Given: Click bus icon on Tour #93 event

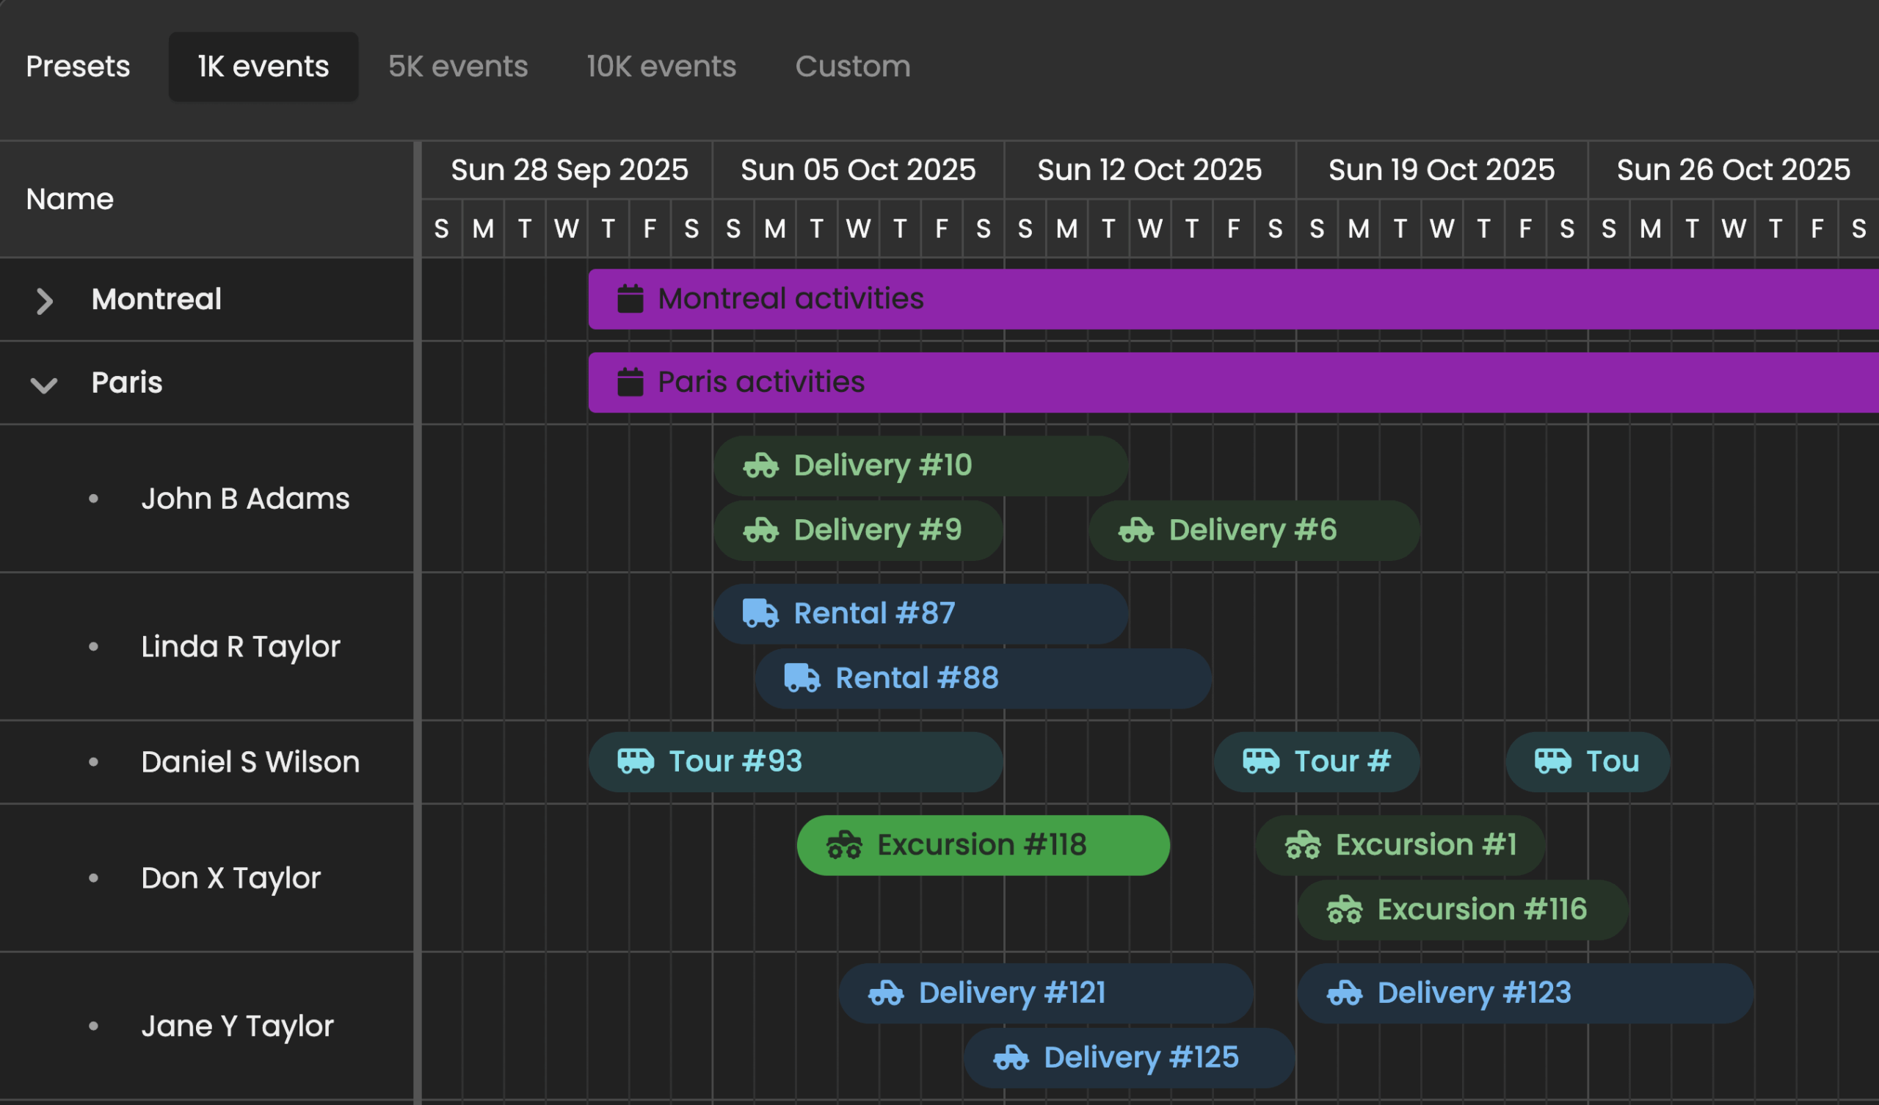Looking at the screenshot, I should [x=636, y=761].
